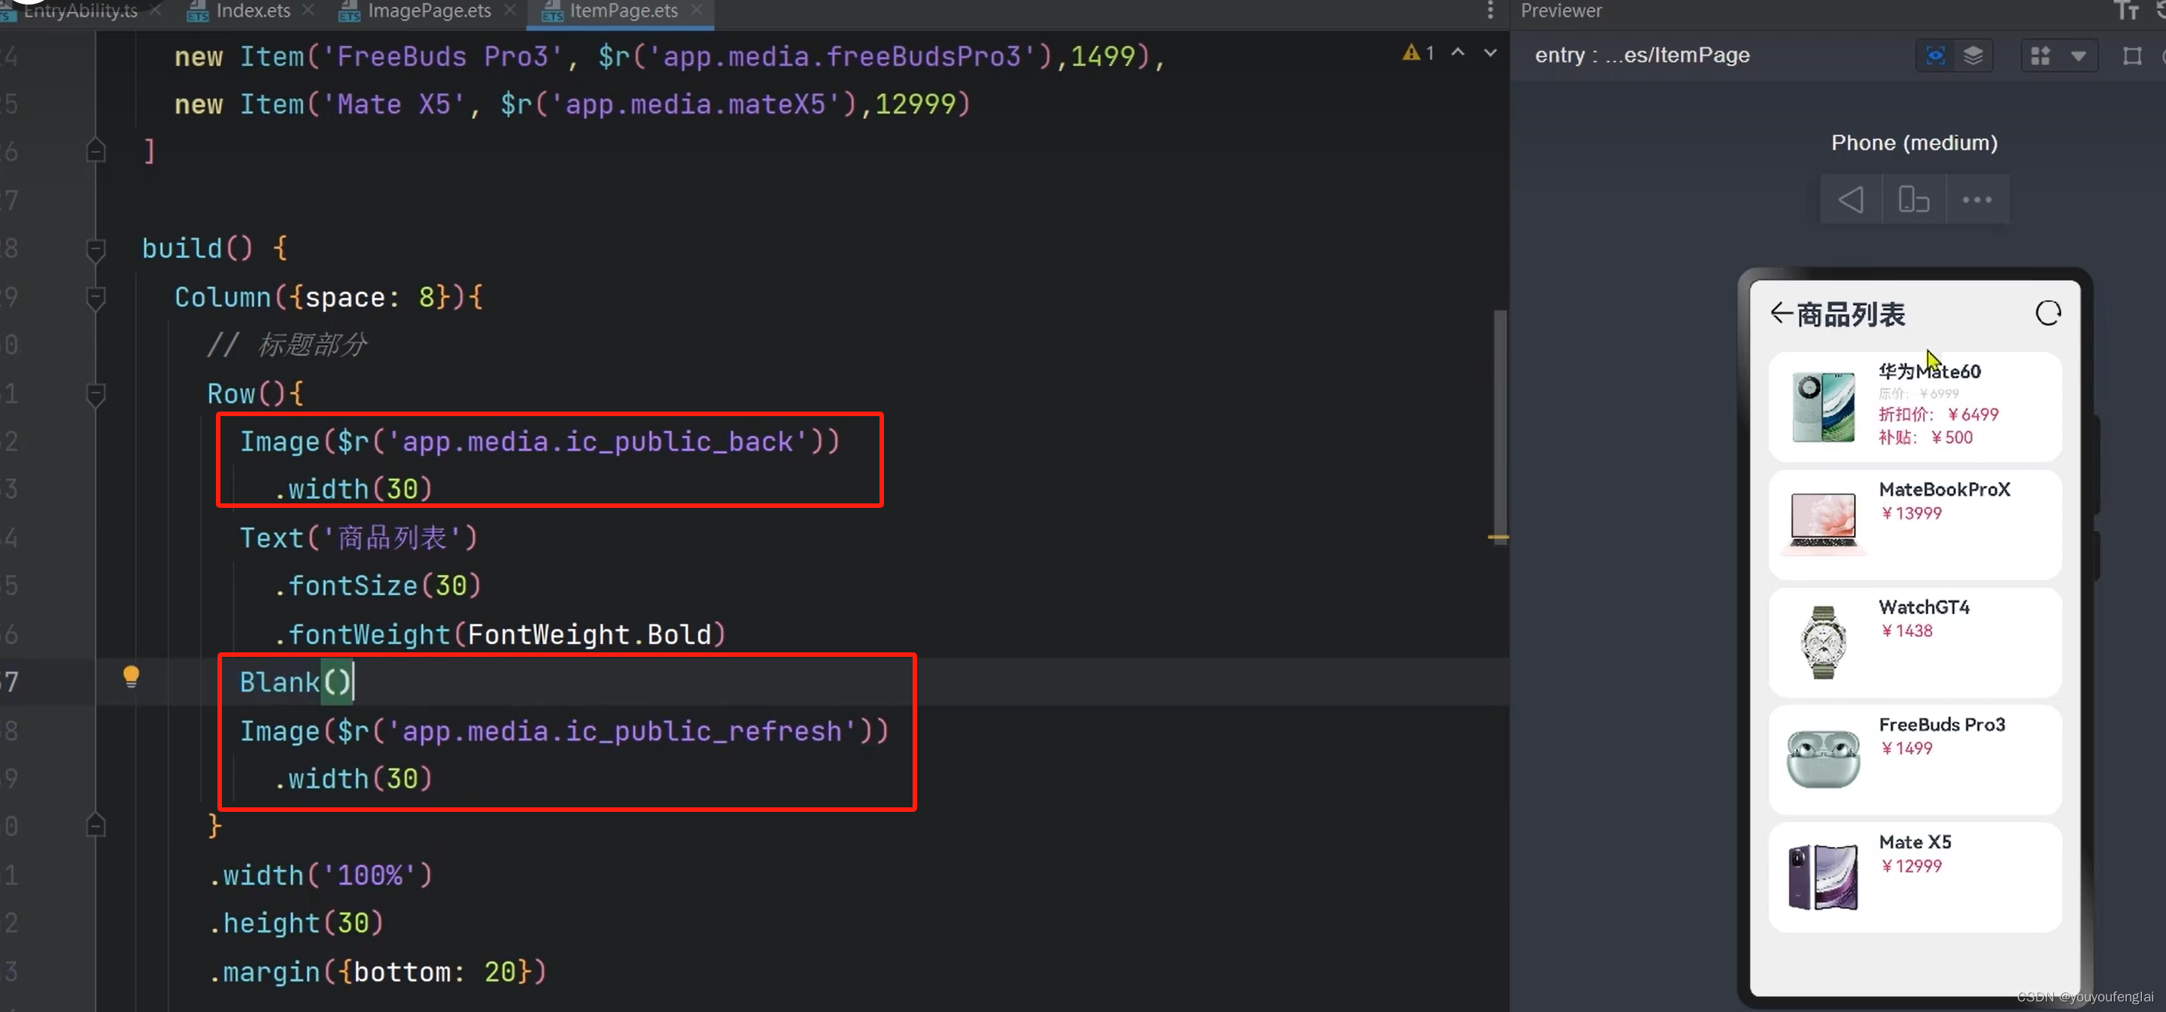2166x1012 pixels.
Task: Click the ¥12999 price in preview
Action: 1910,867
